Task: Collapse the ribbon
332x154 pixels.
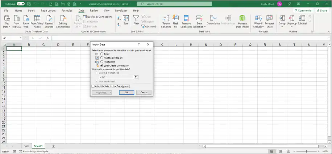Action: pyautogui.click(x=329, y=32)
